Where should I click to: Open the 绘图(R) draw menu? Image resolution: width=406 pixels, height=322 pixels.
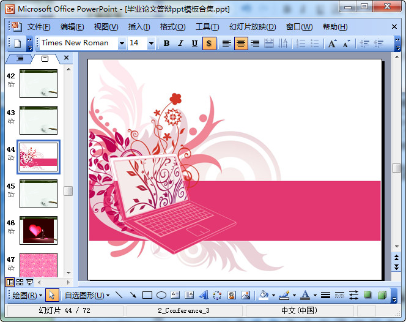click(27, 295)
